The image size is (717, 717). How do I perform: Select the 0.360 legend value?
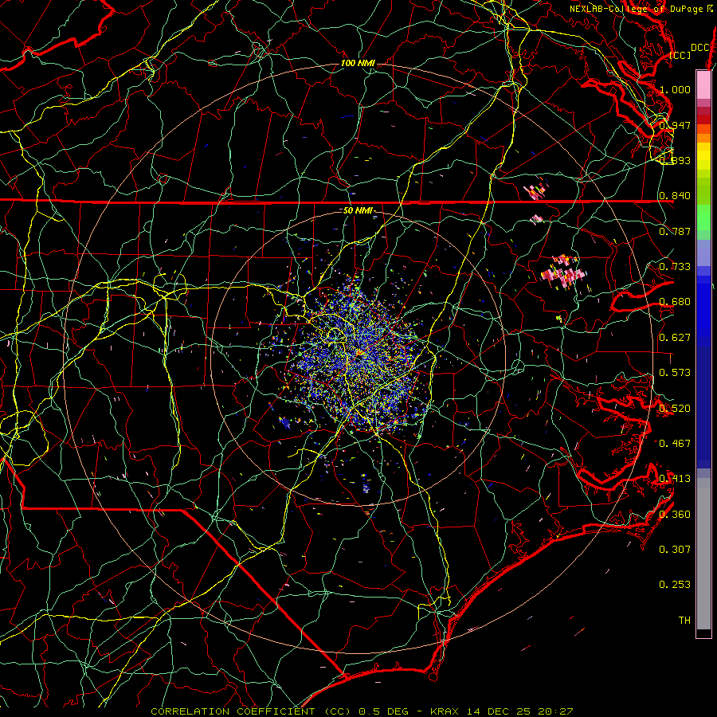tap(675, 515)
